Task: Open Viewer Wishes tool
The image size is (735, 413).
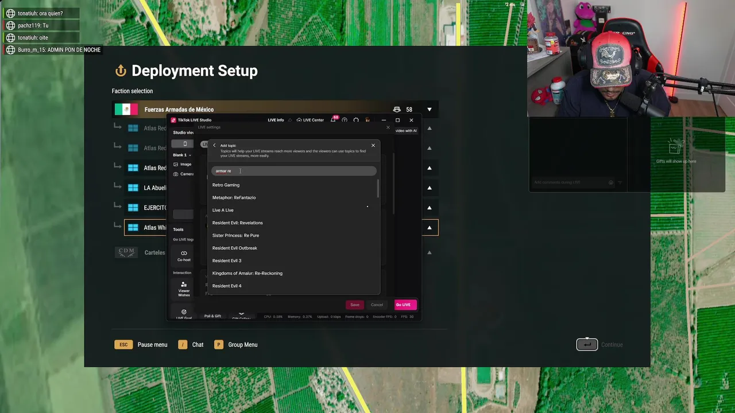Action: click(184, 289)
